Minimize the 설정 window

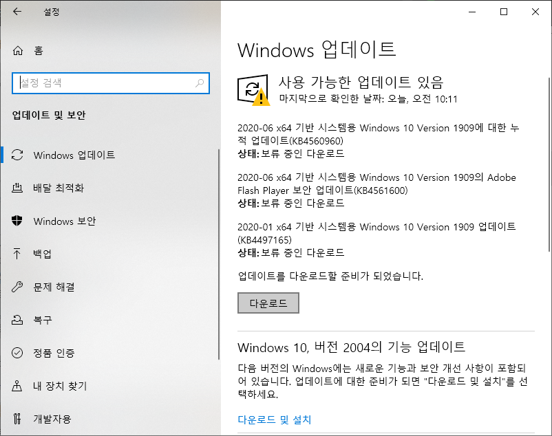pos(472,12)
